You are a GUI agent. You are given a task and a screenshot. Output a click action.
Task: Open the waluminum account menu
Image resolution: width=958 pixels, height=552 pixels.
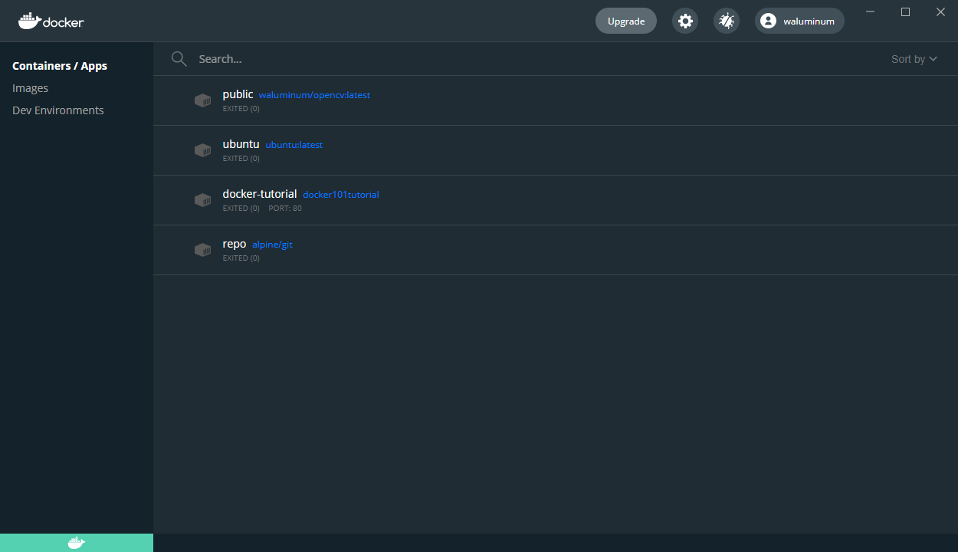tap(799, 21)
